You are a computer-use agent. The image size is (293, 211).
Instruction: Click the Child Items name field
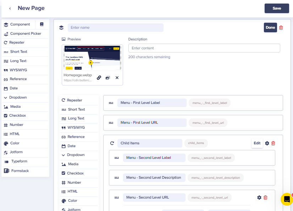tap(150, 143)
